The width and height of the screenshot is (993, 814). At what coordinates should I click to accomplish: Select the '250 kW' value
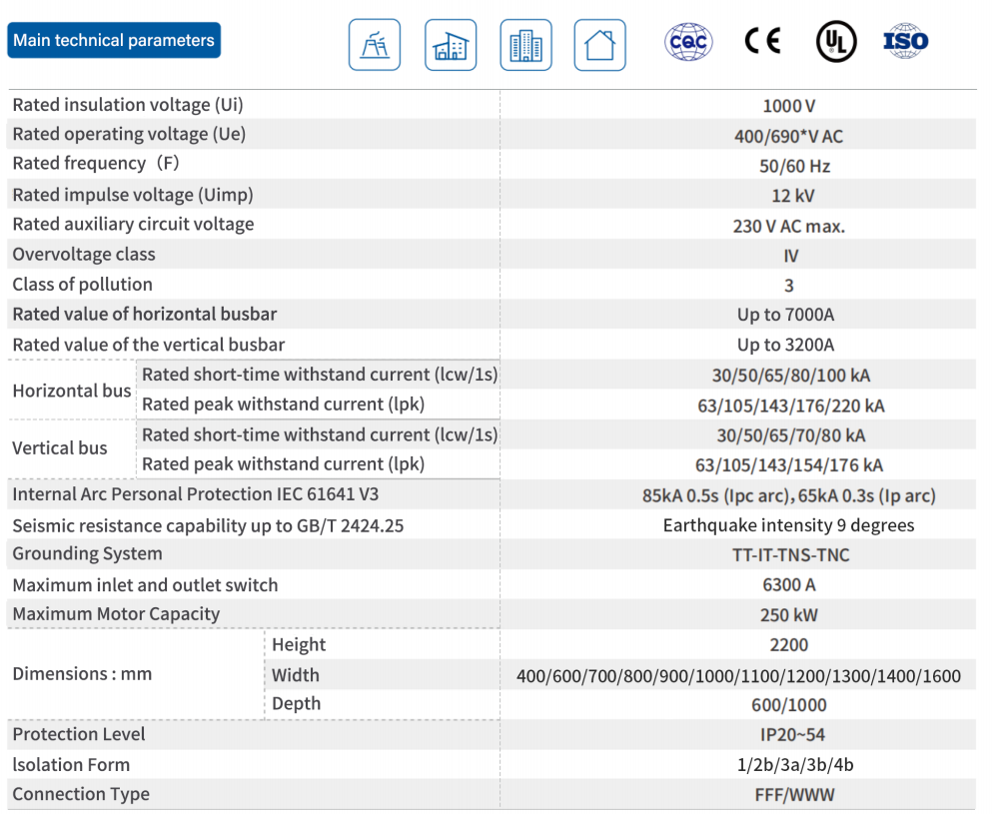(789, 615)
